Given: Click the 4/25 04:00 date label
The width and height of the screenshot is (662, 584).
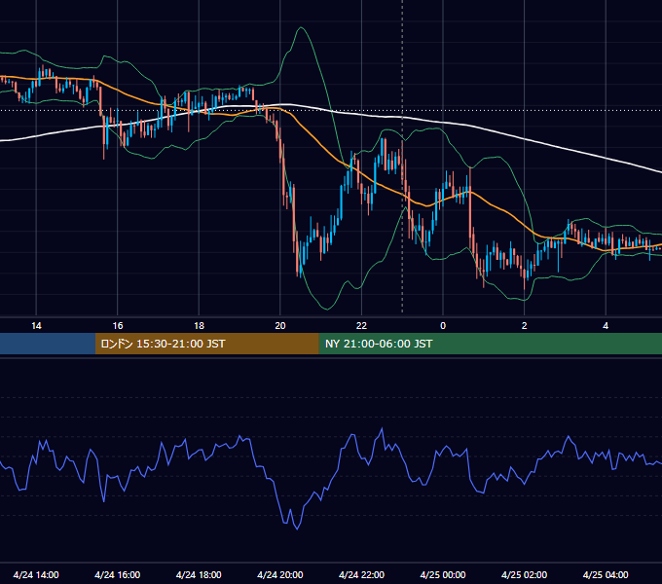Looking at the screenshot, I should pos(606,574).
